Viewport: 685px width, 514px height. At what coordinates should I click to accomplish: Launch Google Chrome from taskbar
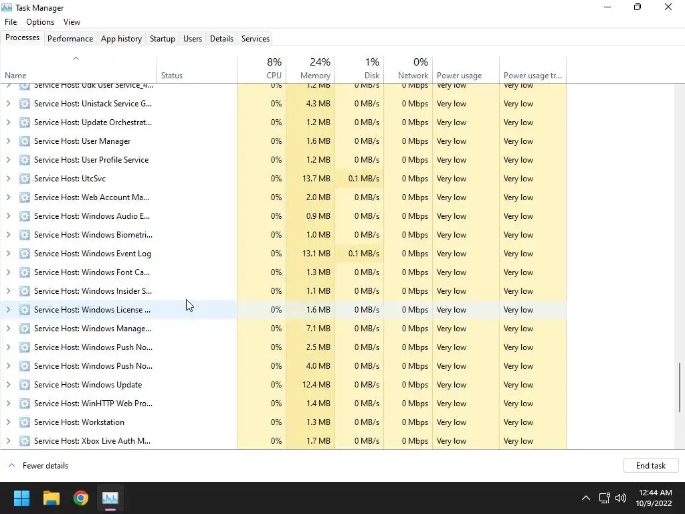81,498
